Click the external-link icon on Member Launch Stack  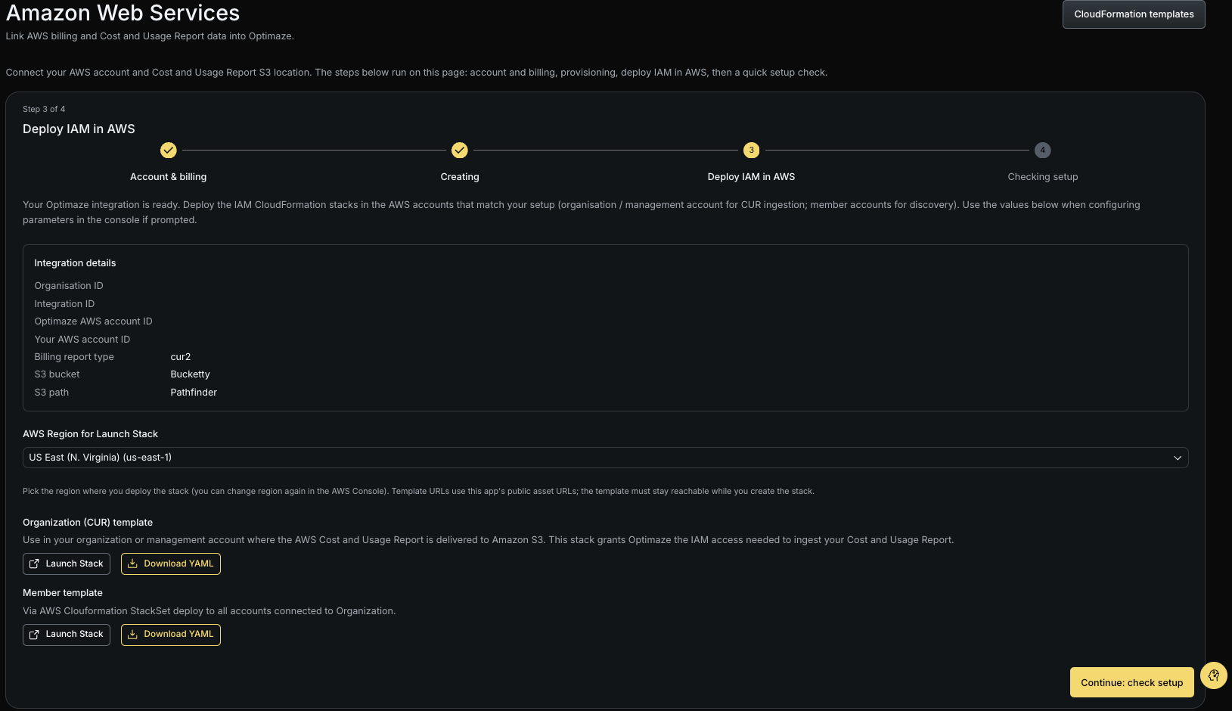[x=34, y=635]
